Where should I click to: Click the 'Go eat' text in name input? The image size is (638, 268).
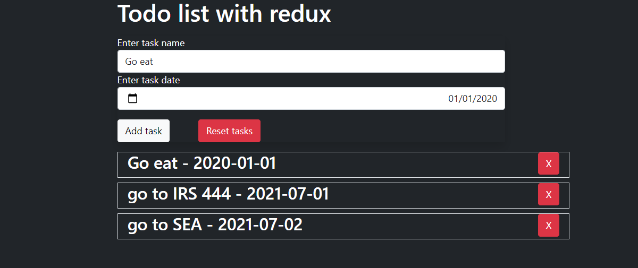point(139,62)
